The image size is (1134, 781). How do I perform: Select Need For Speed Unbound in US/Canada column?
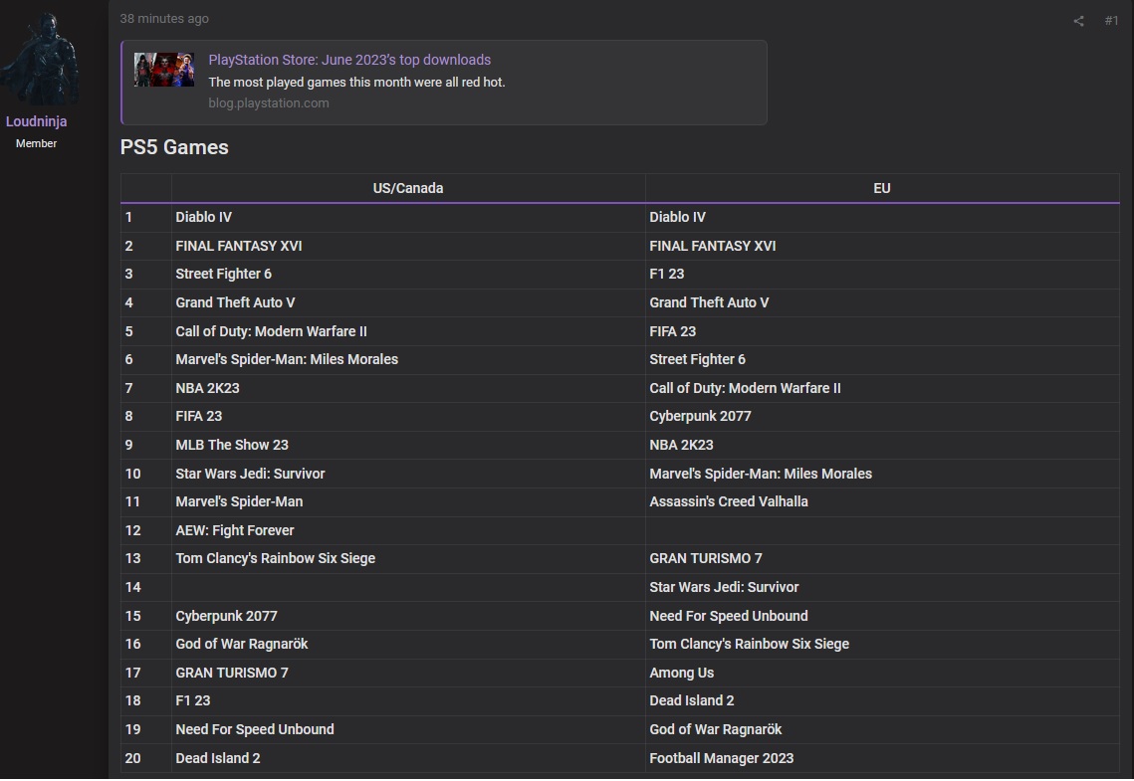[255, 730]
